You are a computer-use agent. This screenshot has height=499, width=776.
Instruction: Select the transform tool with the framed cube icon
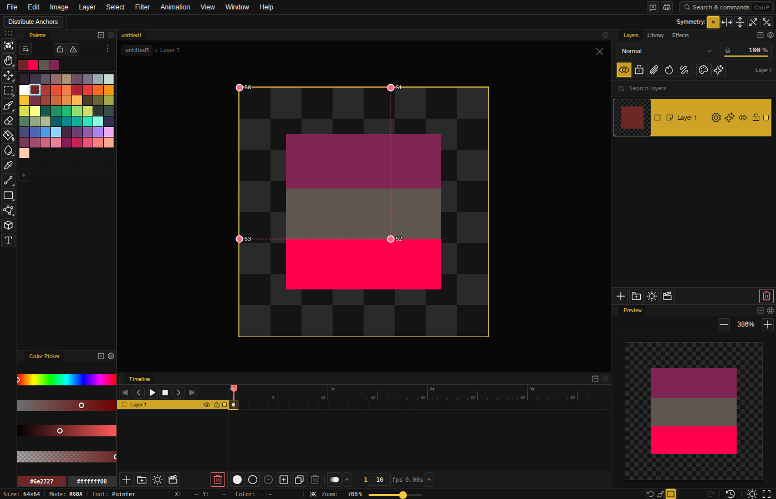pos(8,45)
